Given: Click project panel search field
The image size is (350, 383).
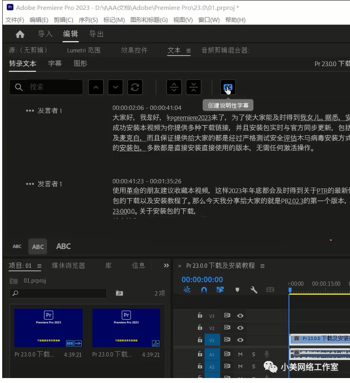Looking at the screenshot, I should click(58, 293).
